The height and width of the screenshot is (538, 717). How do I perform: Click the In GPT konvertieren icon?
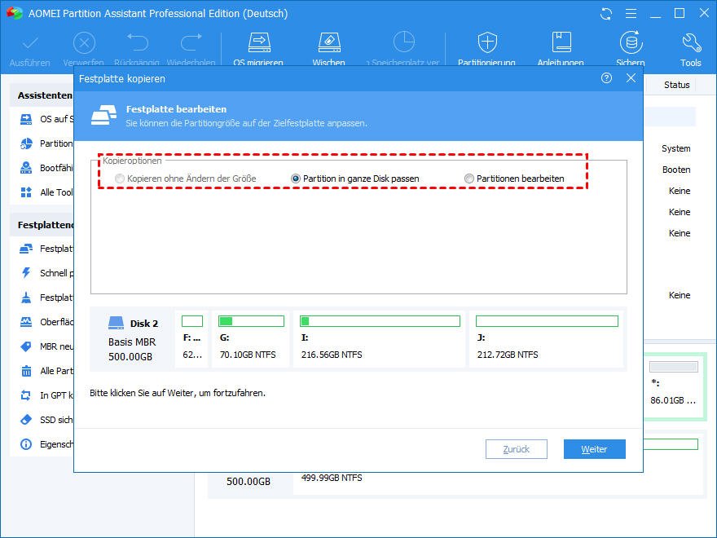click(26, 395)
